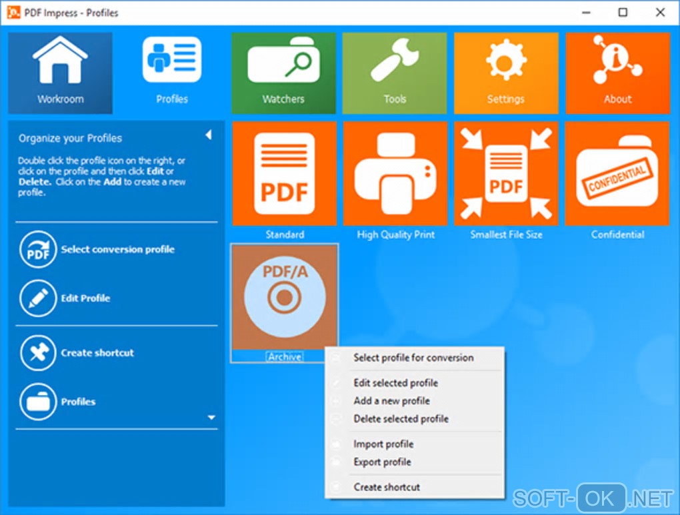Click the Select conversion profile label
The image size is (680, 515).
(x=117, y=249)
